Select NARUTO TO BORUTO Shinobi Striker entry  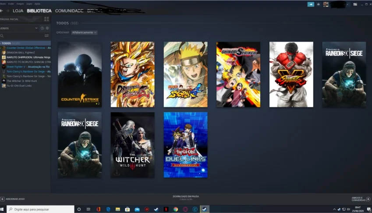25,62
